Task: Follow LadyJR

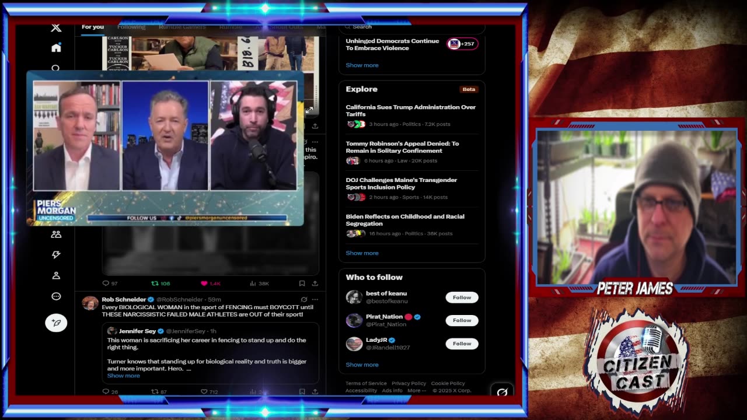Action: [x=462, y=344]
